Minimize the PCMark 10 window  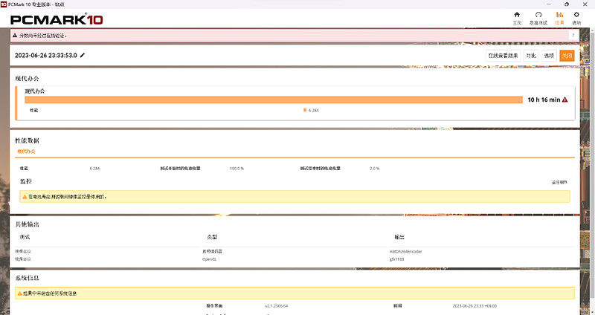pyautogui.click(x=549, y=4)
